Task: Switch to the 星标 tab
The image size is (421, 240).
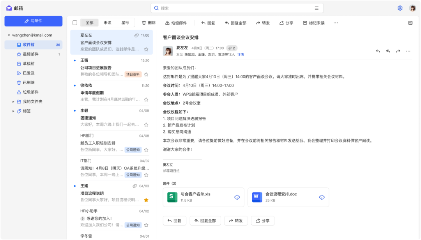Action: point(125,23)
